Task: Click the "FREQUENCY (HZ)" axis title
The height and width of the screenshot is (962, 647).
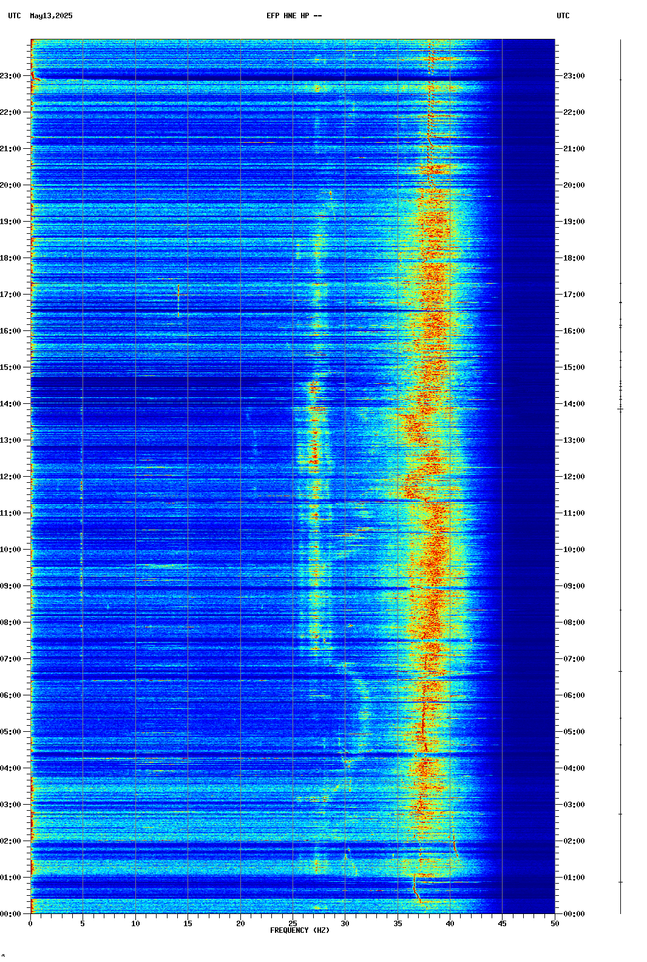Action: point(300,930)
